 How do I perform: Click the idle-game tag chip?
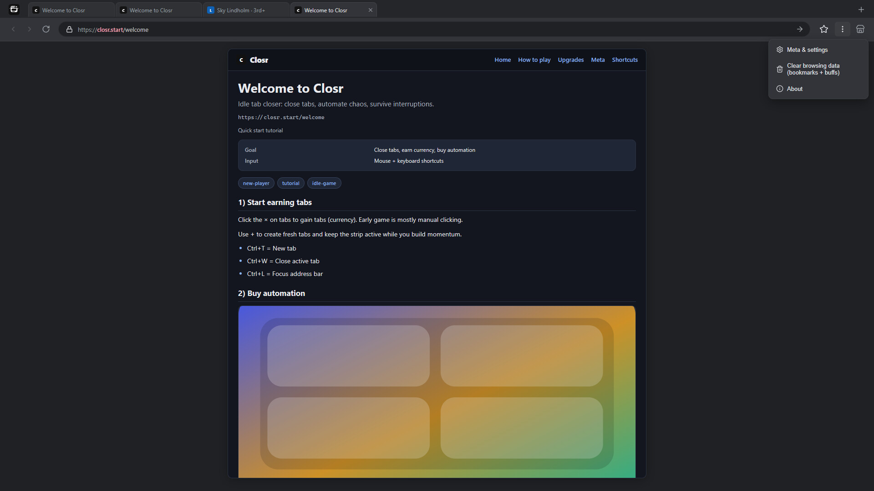[324, 183]
